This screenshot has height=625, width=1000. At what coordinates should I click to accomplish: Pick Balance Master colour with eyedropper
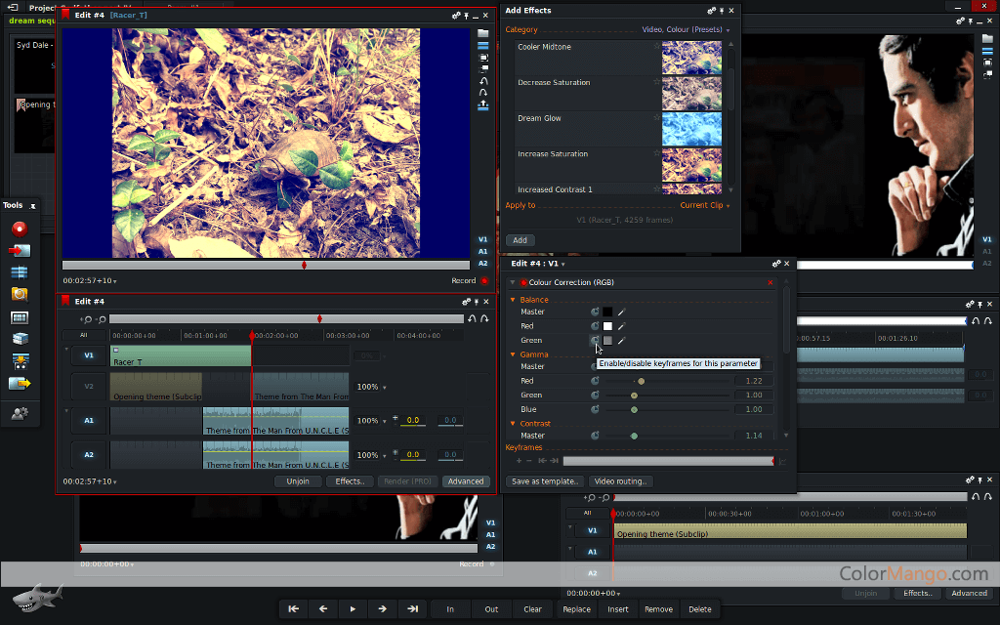[x=621, y=312]
